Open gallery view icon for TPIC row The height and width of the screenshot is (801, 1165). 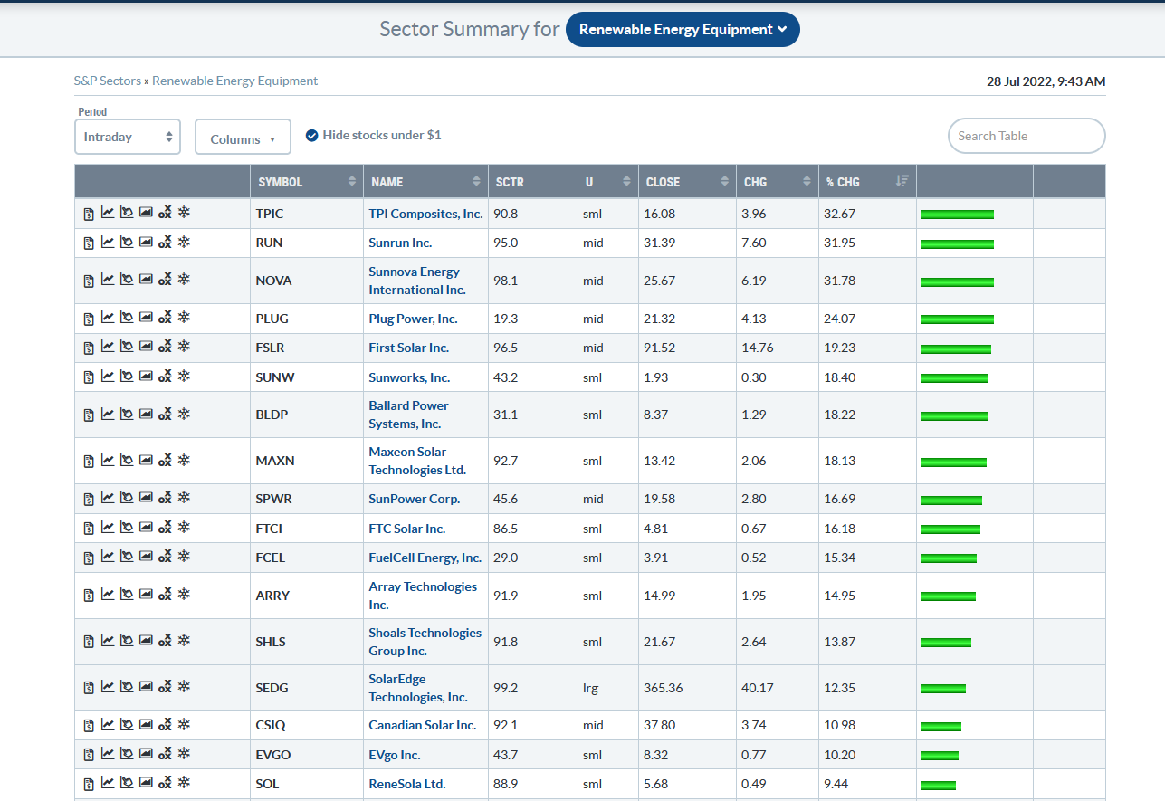pyautogui.click(x=146, y=214)
